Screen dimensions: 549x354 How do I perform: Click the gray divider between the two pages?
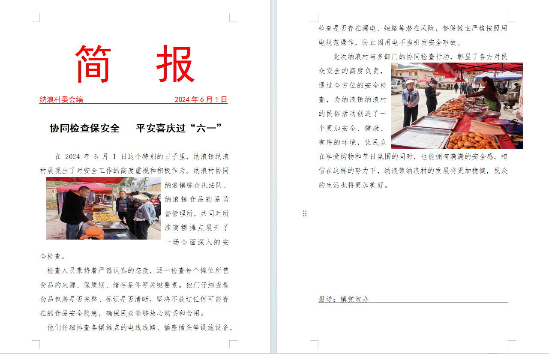274,171
